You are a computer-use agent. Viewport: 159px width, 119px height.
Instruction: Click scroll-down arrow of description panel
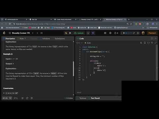coord(74,95)
